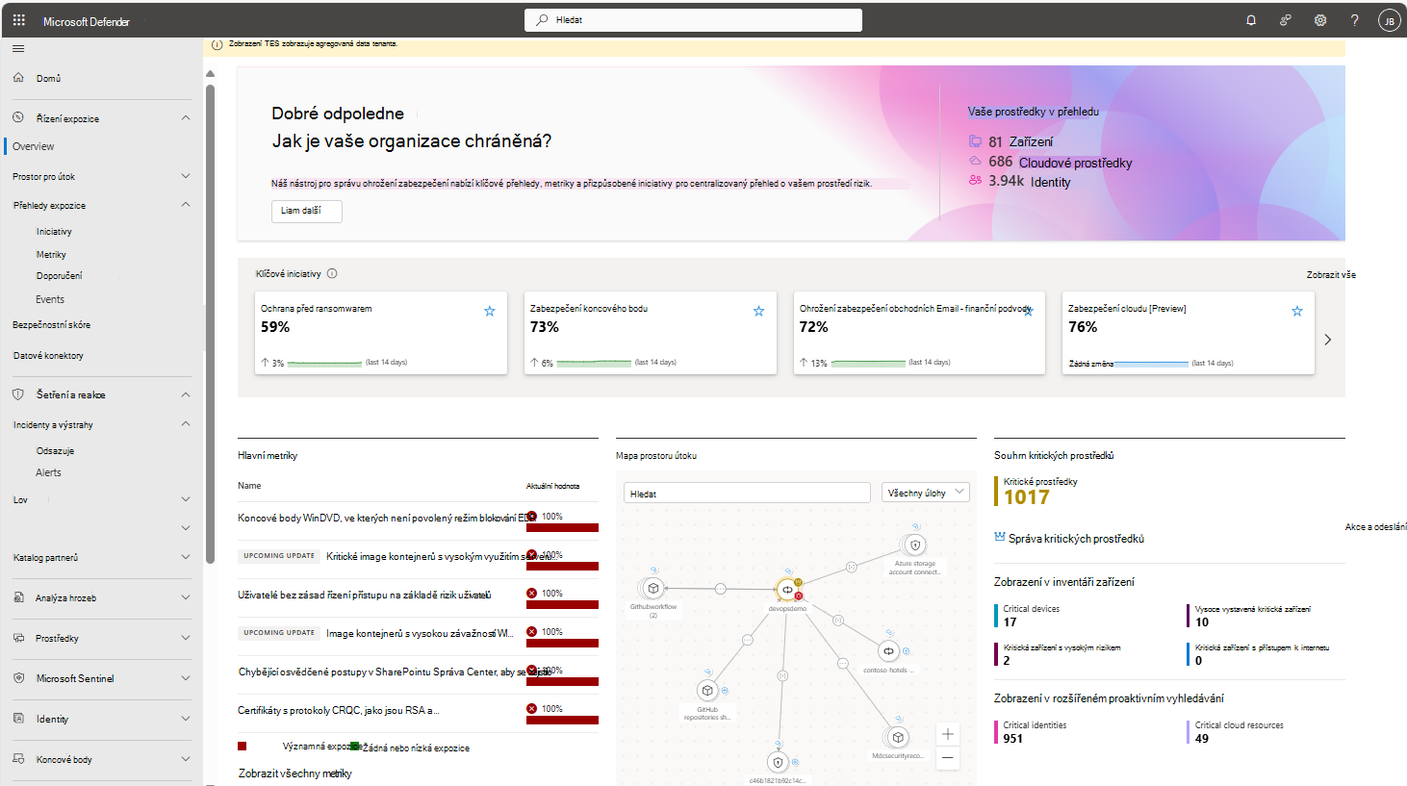Image resolution: width=1407 pixels, height=786 pixels.
Task: Open the app launcher waffle icon
Action: point(19,20)
